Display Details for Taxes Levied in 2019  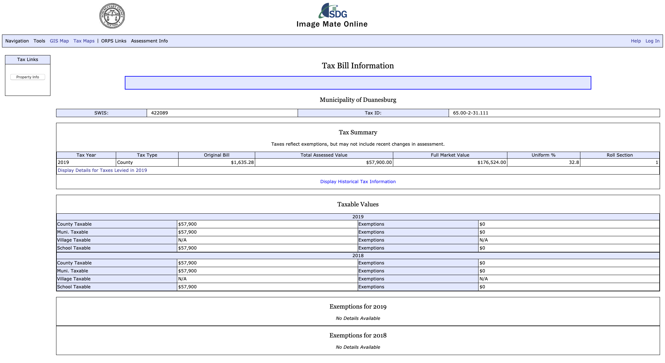coord(102,170)
